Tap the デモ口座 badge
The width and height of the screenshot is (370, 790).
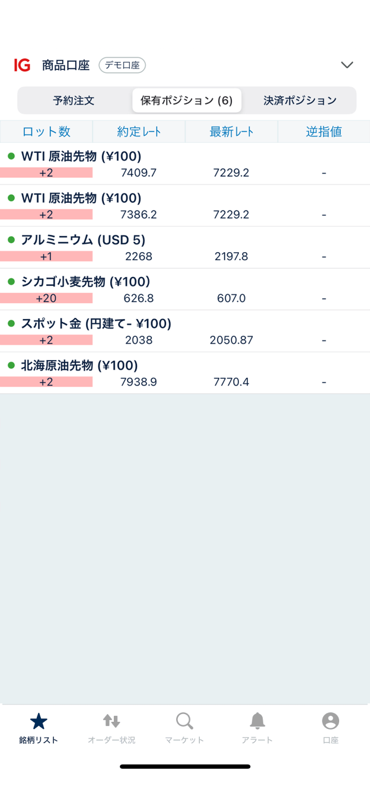(x=122, y=65)
